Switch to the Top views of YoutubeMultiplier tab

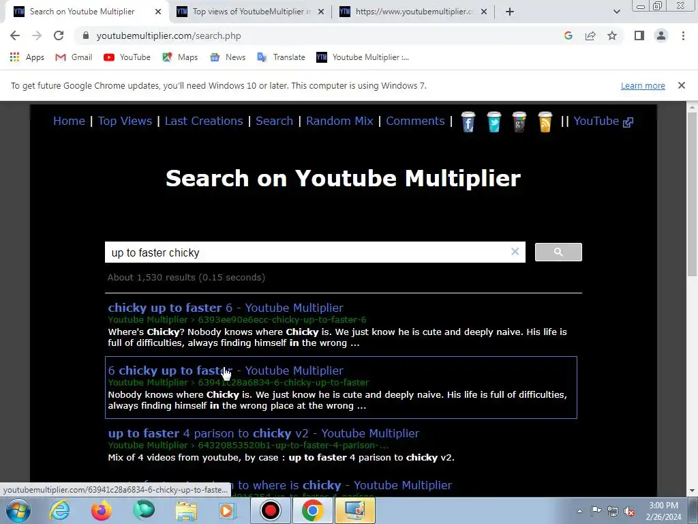coord(249,12)
